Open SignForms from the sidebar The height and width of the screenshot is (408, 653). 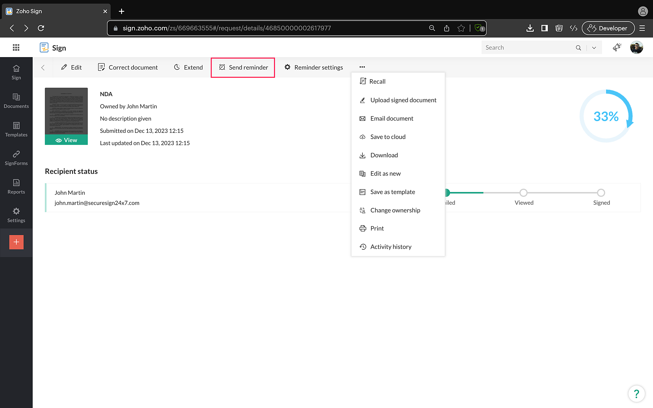[16, 158]
